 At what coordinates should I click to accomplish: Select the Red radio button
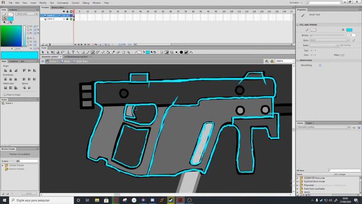[28, 38]
